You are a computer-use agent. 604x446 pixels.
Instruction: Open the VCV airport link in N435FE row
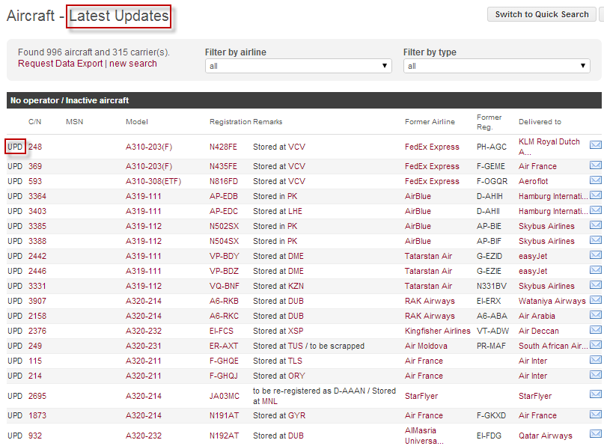coord(296,166)
